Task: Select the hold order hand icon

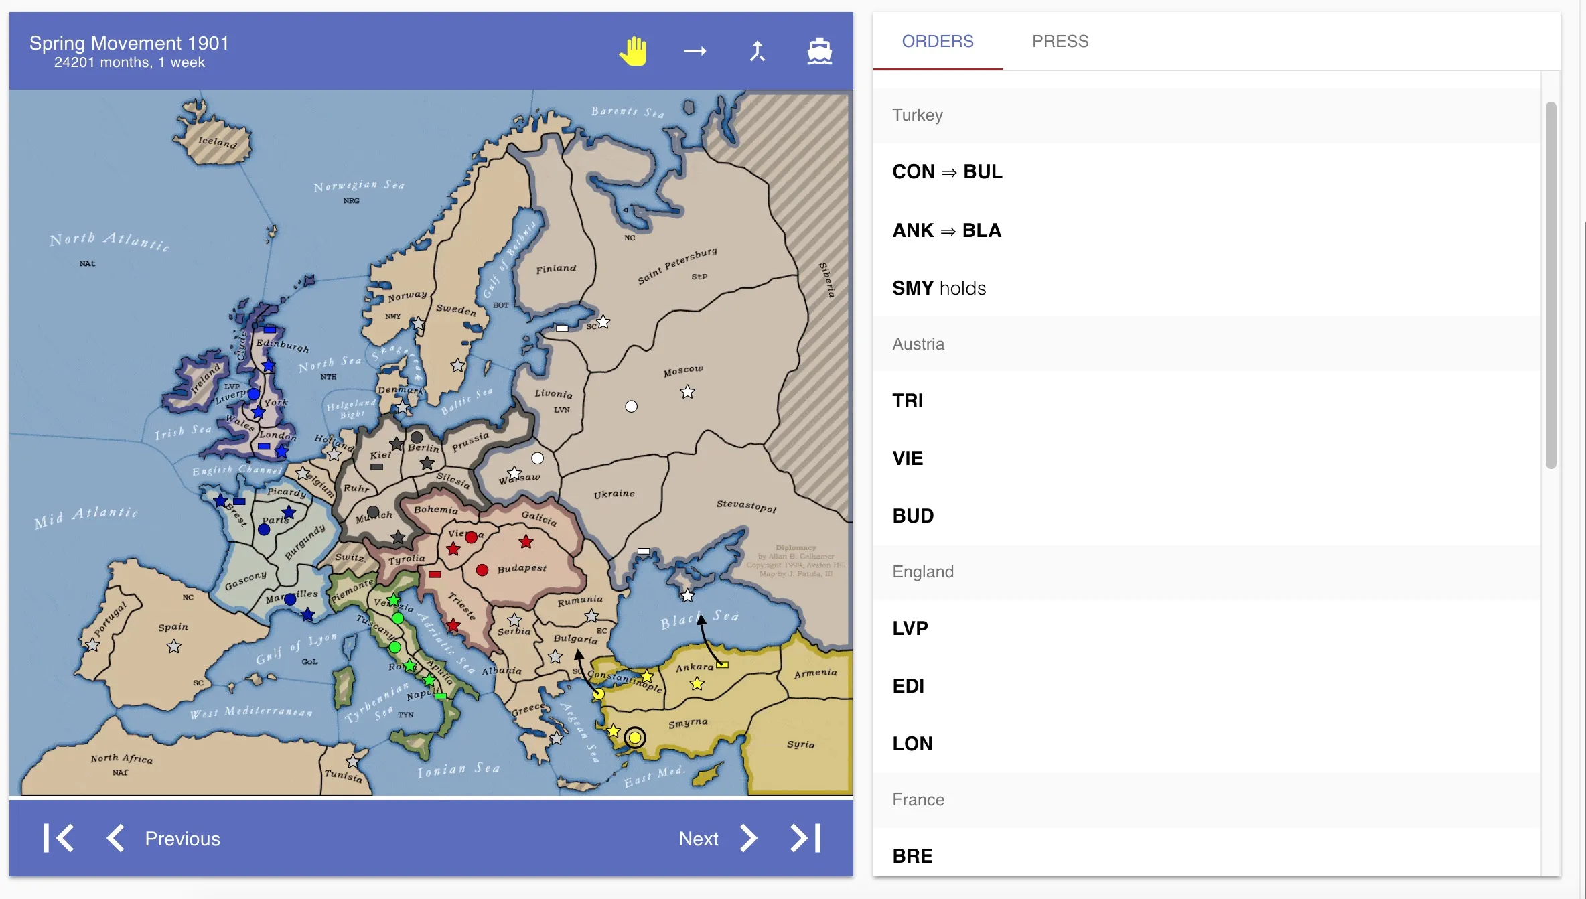Action: click(633, 51)
